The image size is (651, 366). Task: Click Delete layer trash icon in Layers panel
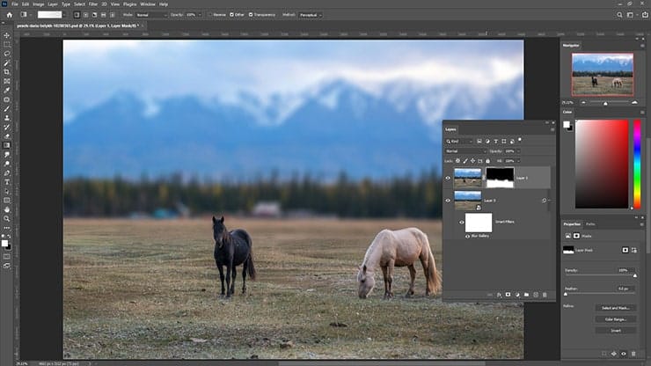click(545, 295)
